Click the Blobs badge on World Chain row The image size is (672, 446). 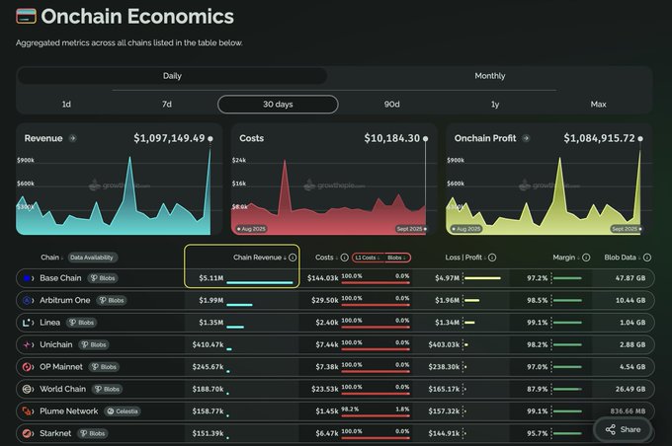(x=108, y=389)
